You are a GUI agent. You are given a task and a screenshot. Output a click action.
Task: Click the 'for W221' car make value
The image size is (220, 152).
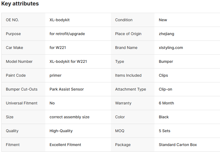58,48
